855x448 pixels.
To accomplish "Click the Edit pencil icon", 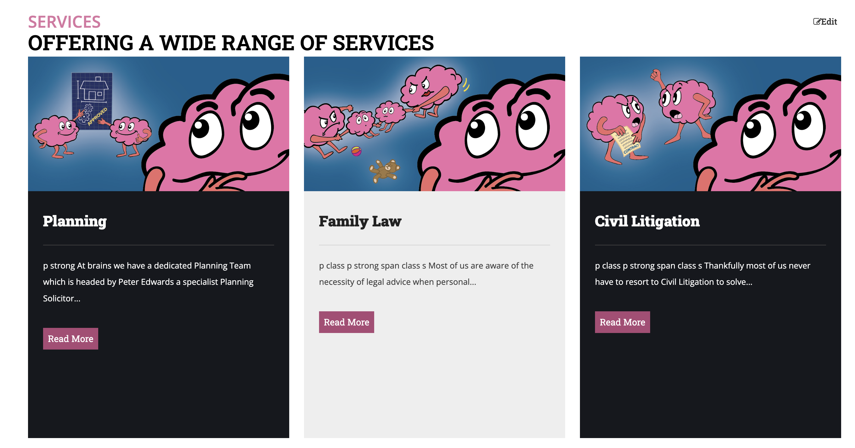I will [817, 22].
